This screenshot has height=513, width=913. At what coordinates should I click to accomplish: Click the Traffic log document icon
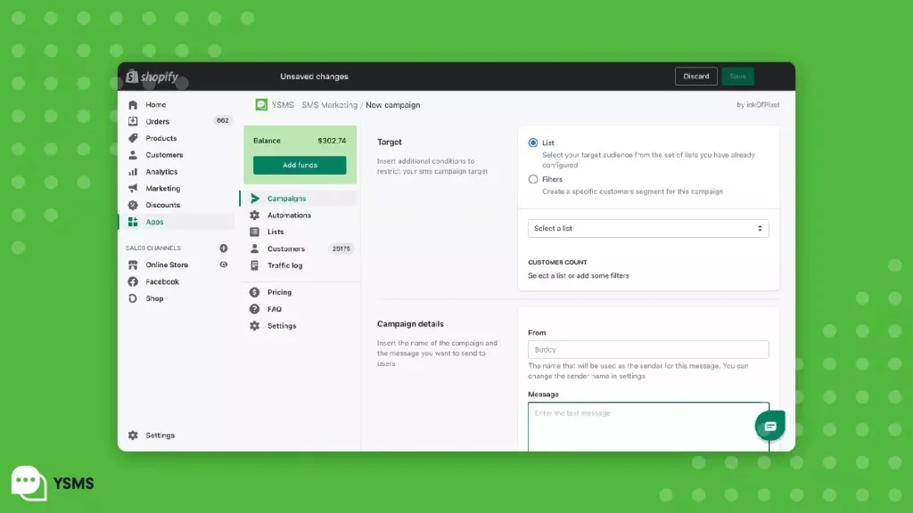[255, 265]
